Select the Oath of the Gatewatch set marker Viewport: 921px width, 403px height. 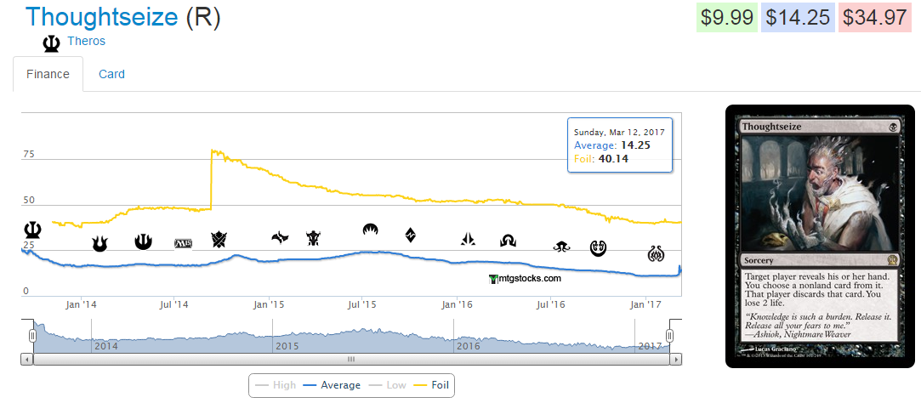tap(468, 239)
